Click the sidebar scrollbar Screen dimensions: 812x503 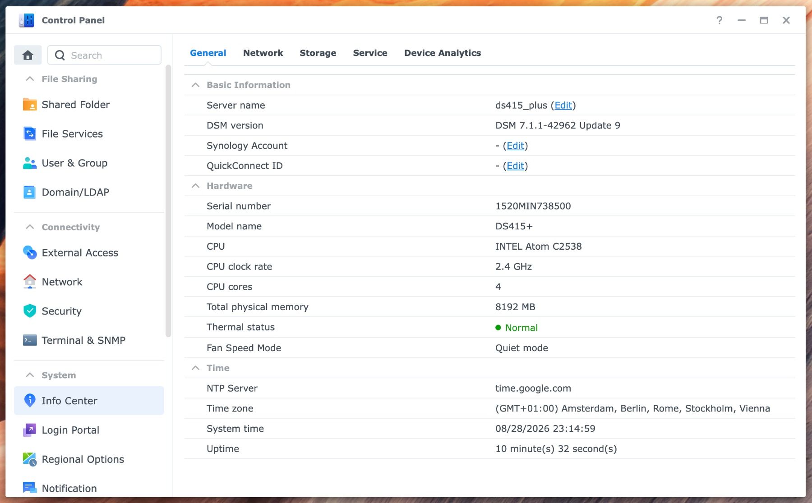click(168, 201)
